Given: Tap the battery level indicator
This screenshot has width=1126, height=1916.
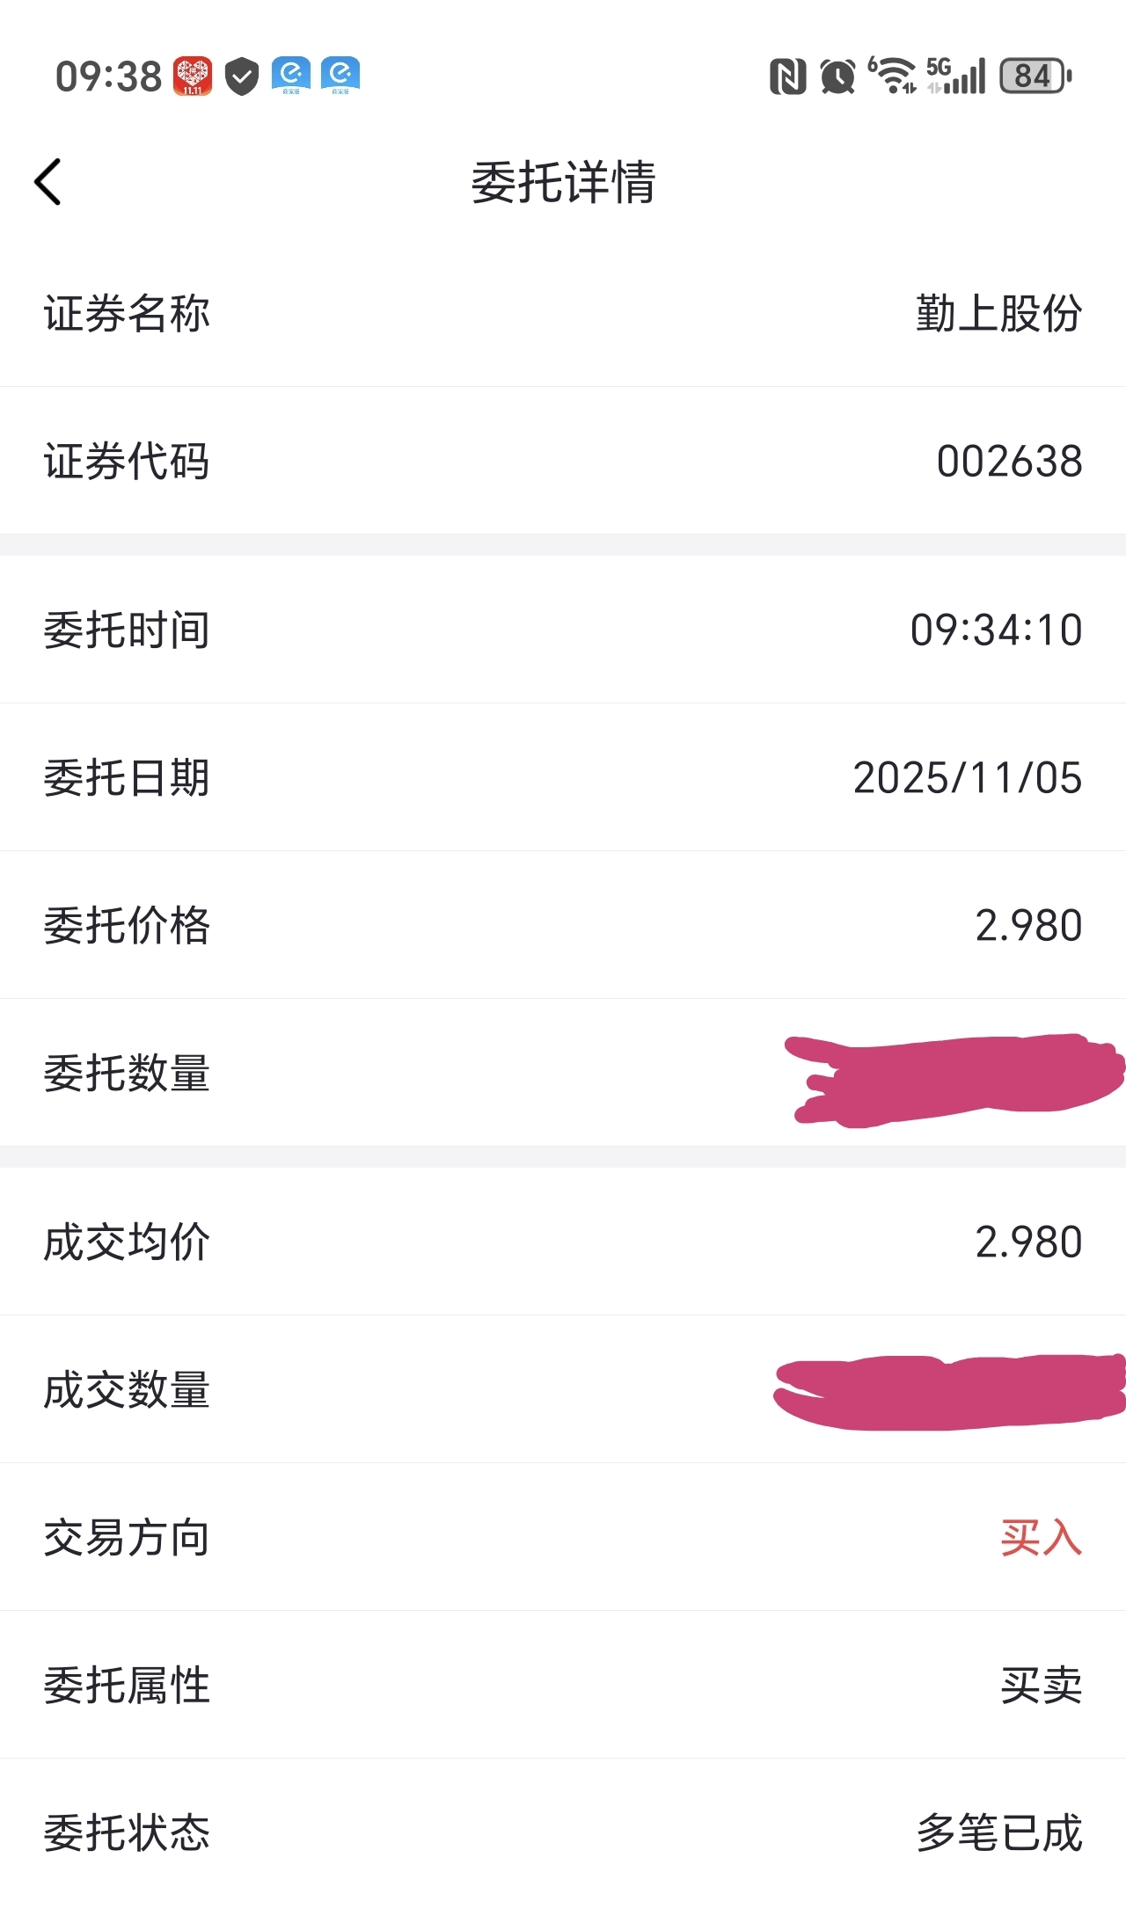Looking at the screenshot, I should pos(1035,76).
